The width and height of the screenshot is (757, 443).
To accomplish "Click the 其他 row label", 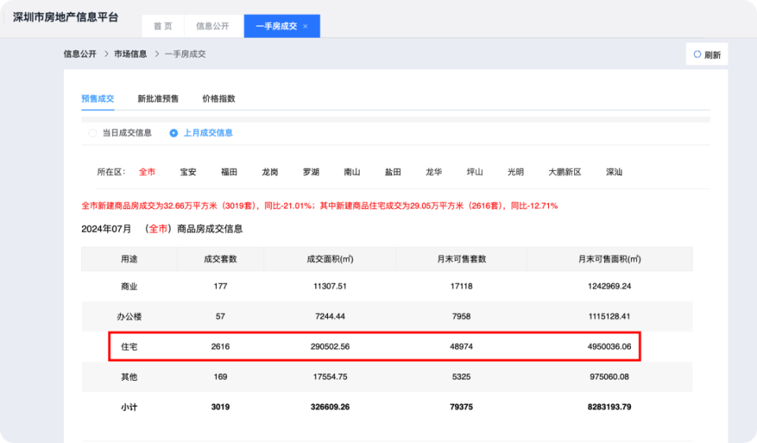I will (129, 377).
